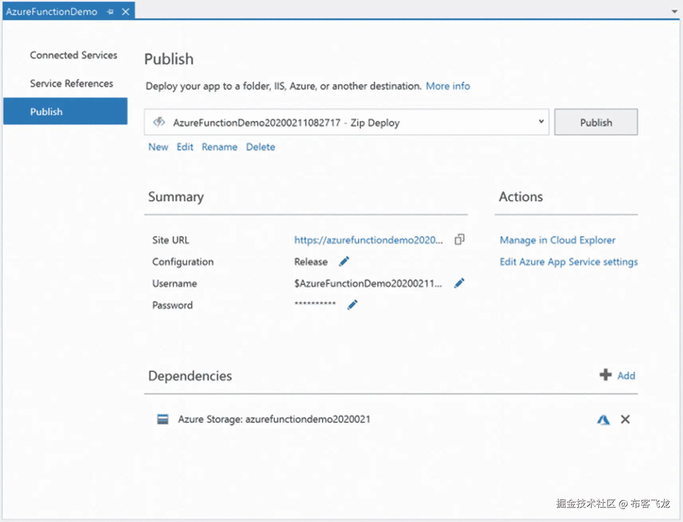Expand the publish profile dropdown arrow
Viewport: 683px width, 522px height.
541,121
